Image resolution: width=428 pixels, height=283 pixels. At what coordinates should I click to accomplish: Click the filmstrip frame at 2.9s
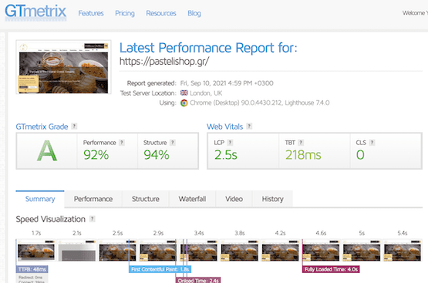tap(158, 251)
